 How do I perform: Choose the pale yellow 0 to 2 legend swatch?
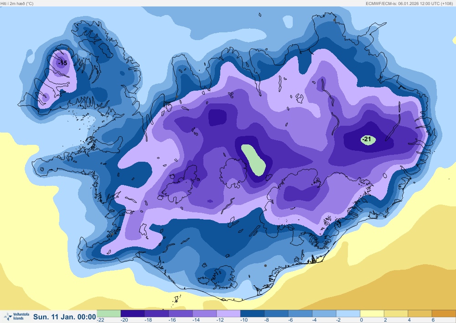(372, 313)
